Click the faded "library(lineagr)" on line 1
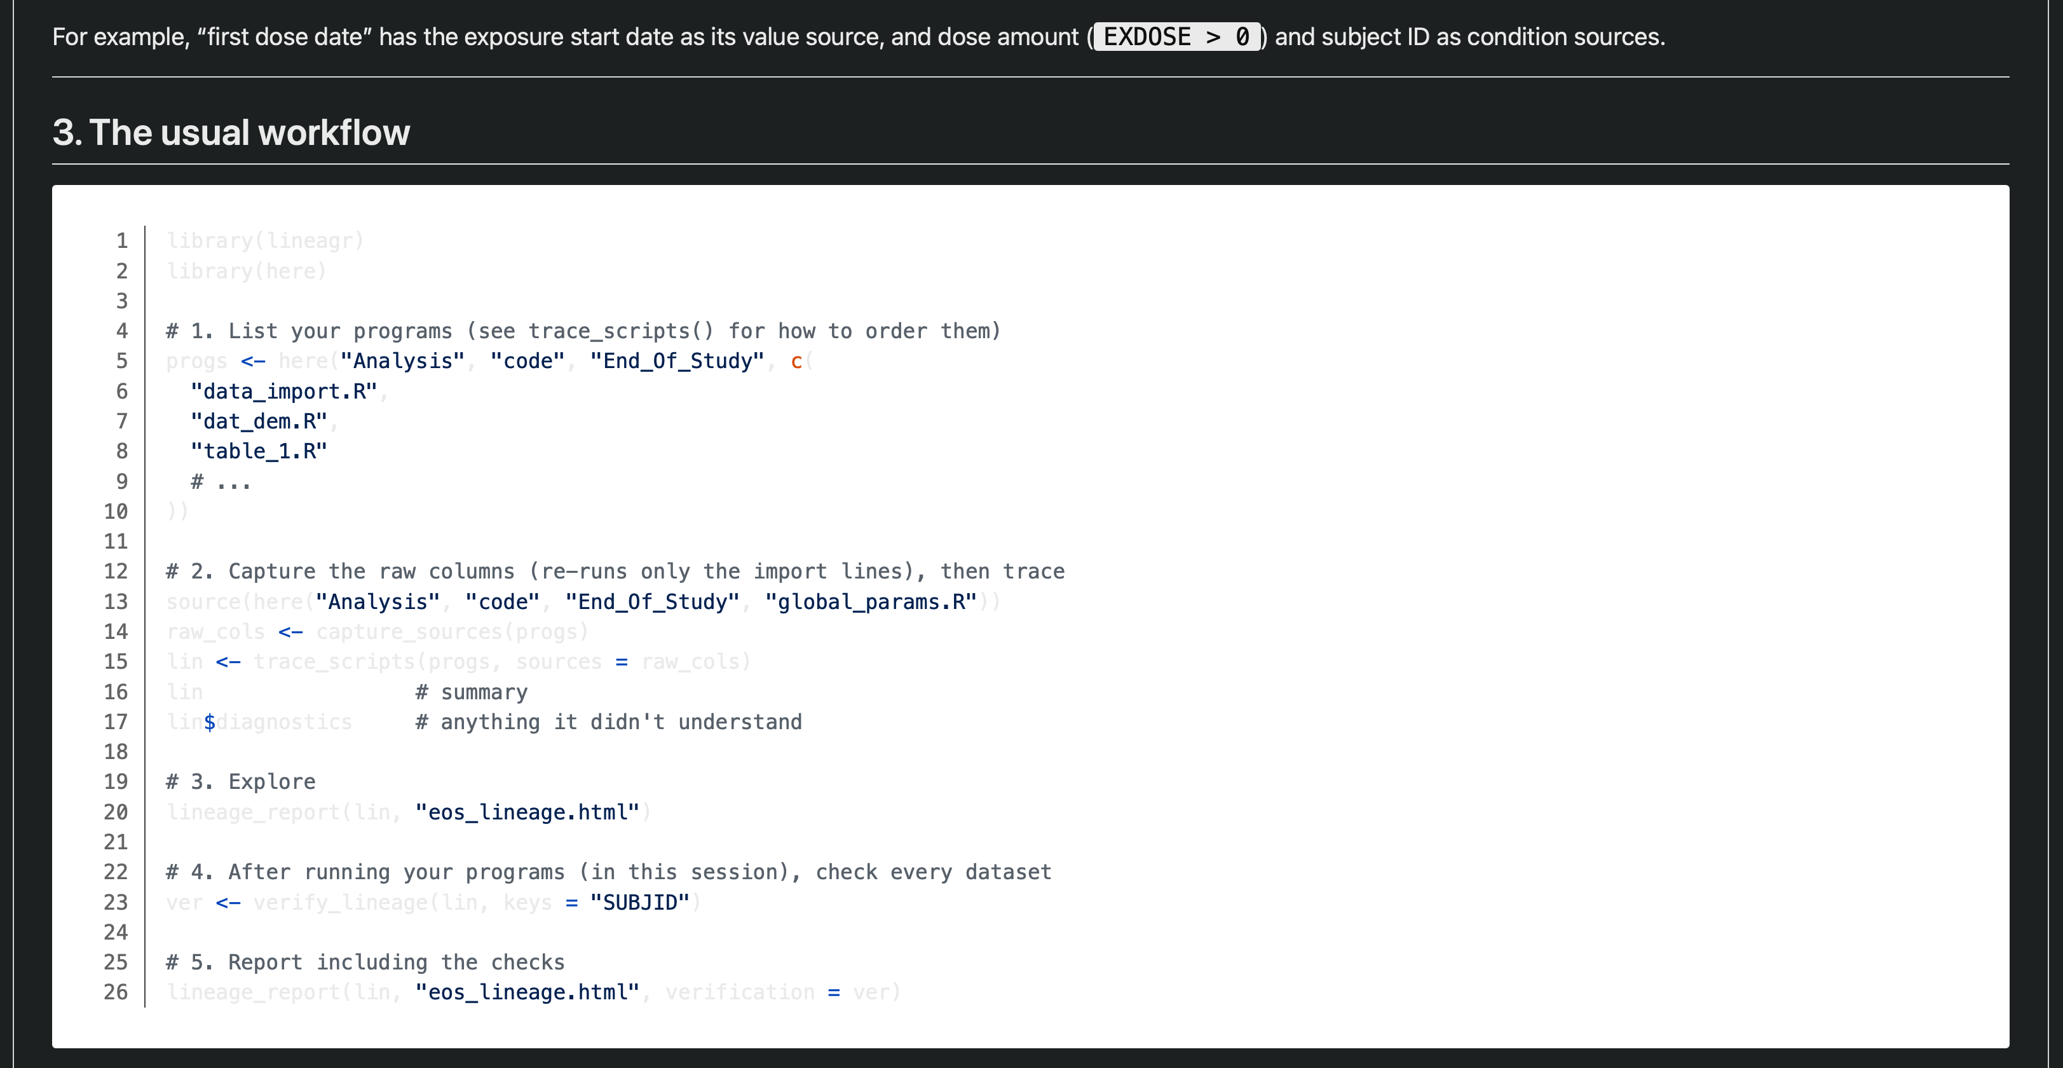Screen dimensions: 2063x1068 [x=265, y=241]
